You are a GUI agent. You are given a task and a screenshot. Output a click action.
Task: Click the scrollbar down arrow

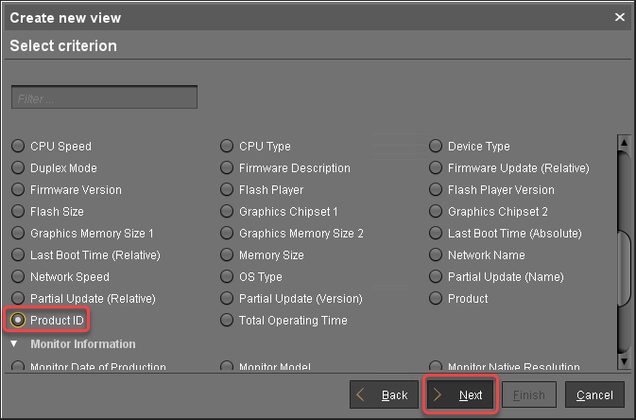coord(624,361)
